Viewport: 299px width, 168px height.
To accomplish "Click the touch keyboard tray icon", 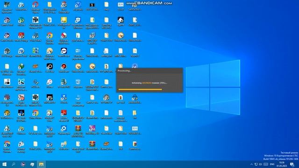I will pyautogui.click(x=266, y=164).
